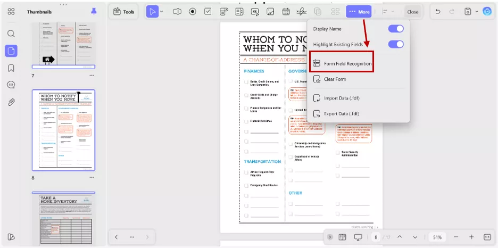Check the Social Security Administration box
498x248 pixels.
[337, 152]
